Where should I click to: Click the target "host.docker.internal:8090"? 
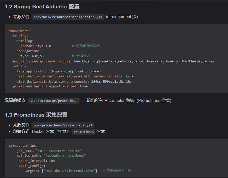pos(69,171)
